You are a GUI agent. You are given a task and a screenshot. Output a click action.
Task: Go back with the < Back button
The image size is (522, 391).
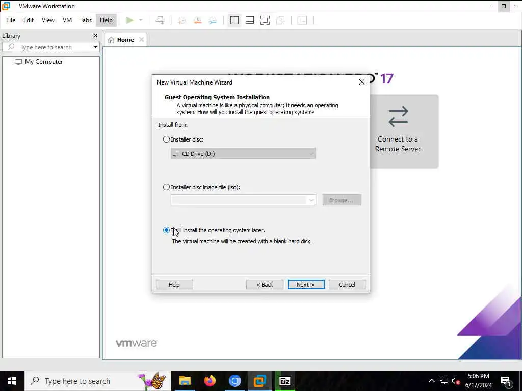coord(265,284)
